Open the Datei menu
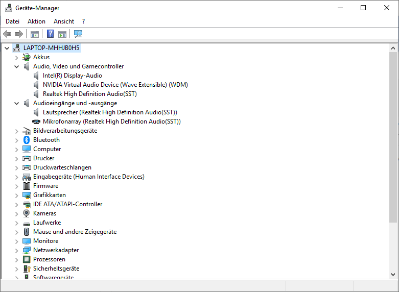 pyautogui.click(x=12, y=21)
